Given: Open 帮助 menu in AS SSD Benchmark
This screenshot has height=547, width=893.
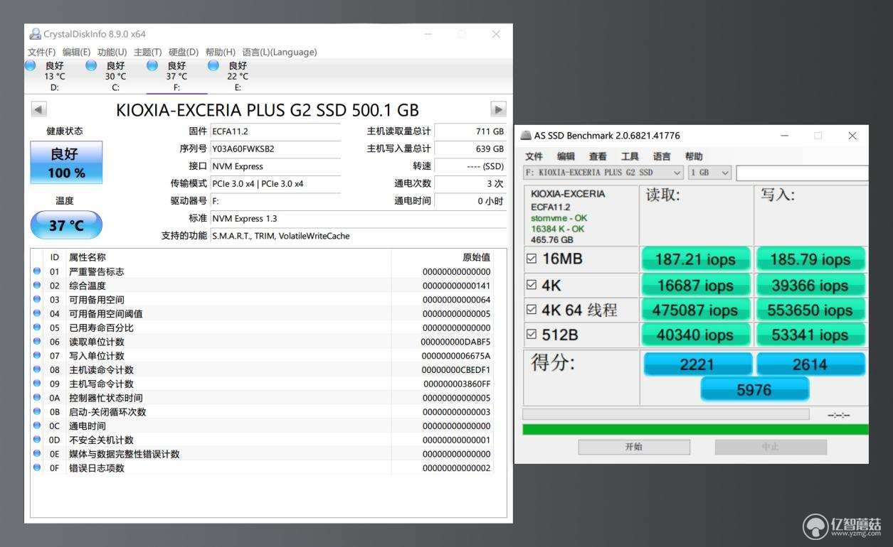Looking at the screenshot, I should pos(694,156).
